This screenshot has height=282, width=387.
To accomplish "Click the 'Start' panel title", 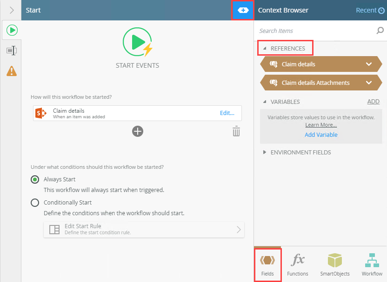I will click(x=33, y=10).
